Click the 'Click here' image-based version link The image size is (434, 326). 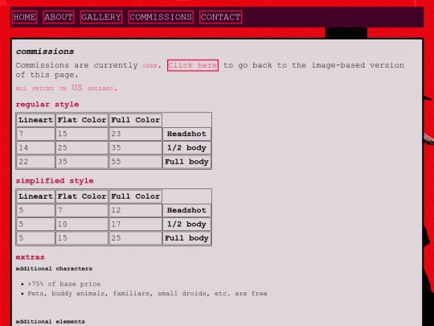(x=193, y=65)
